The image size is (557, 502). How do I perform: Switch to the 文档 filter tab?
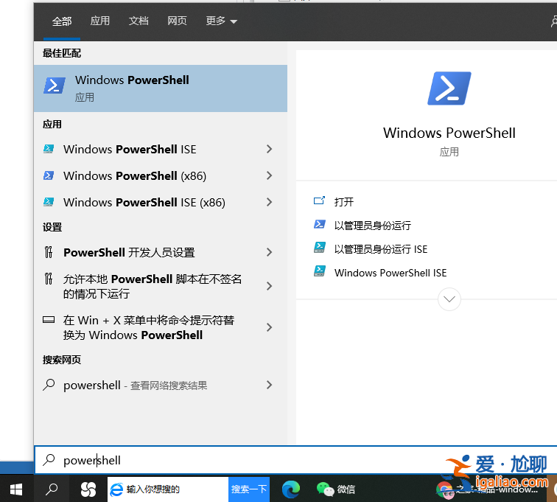click(x=139, y=21)
